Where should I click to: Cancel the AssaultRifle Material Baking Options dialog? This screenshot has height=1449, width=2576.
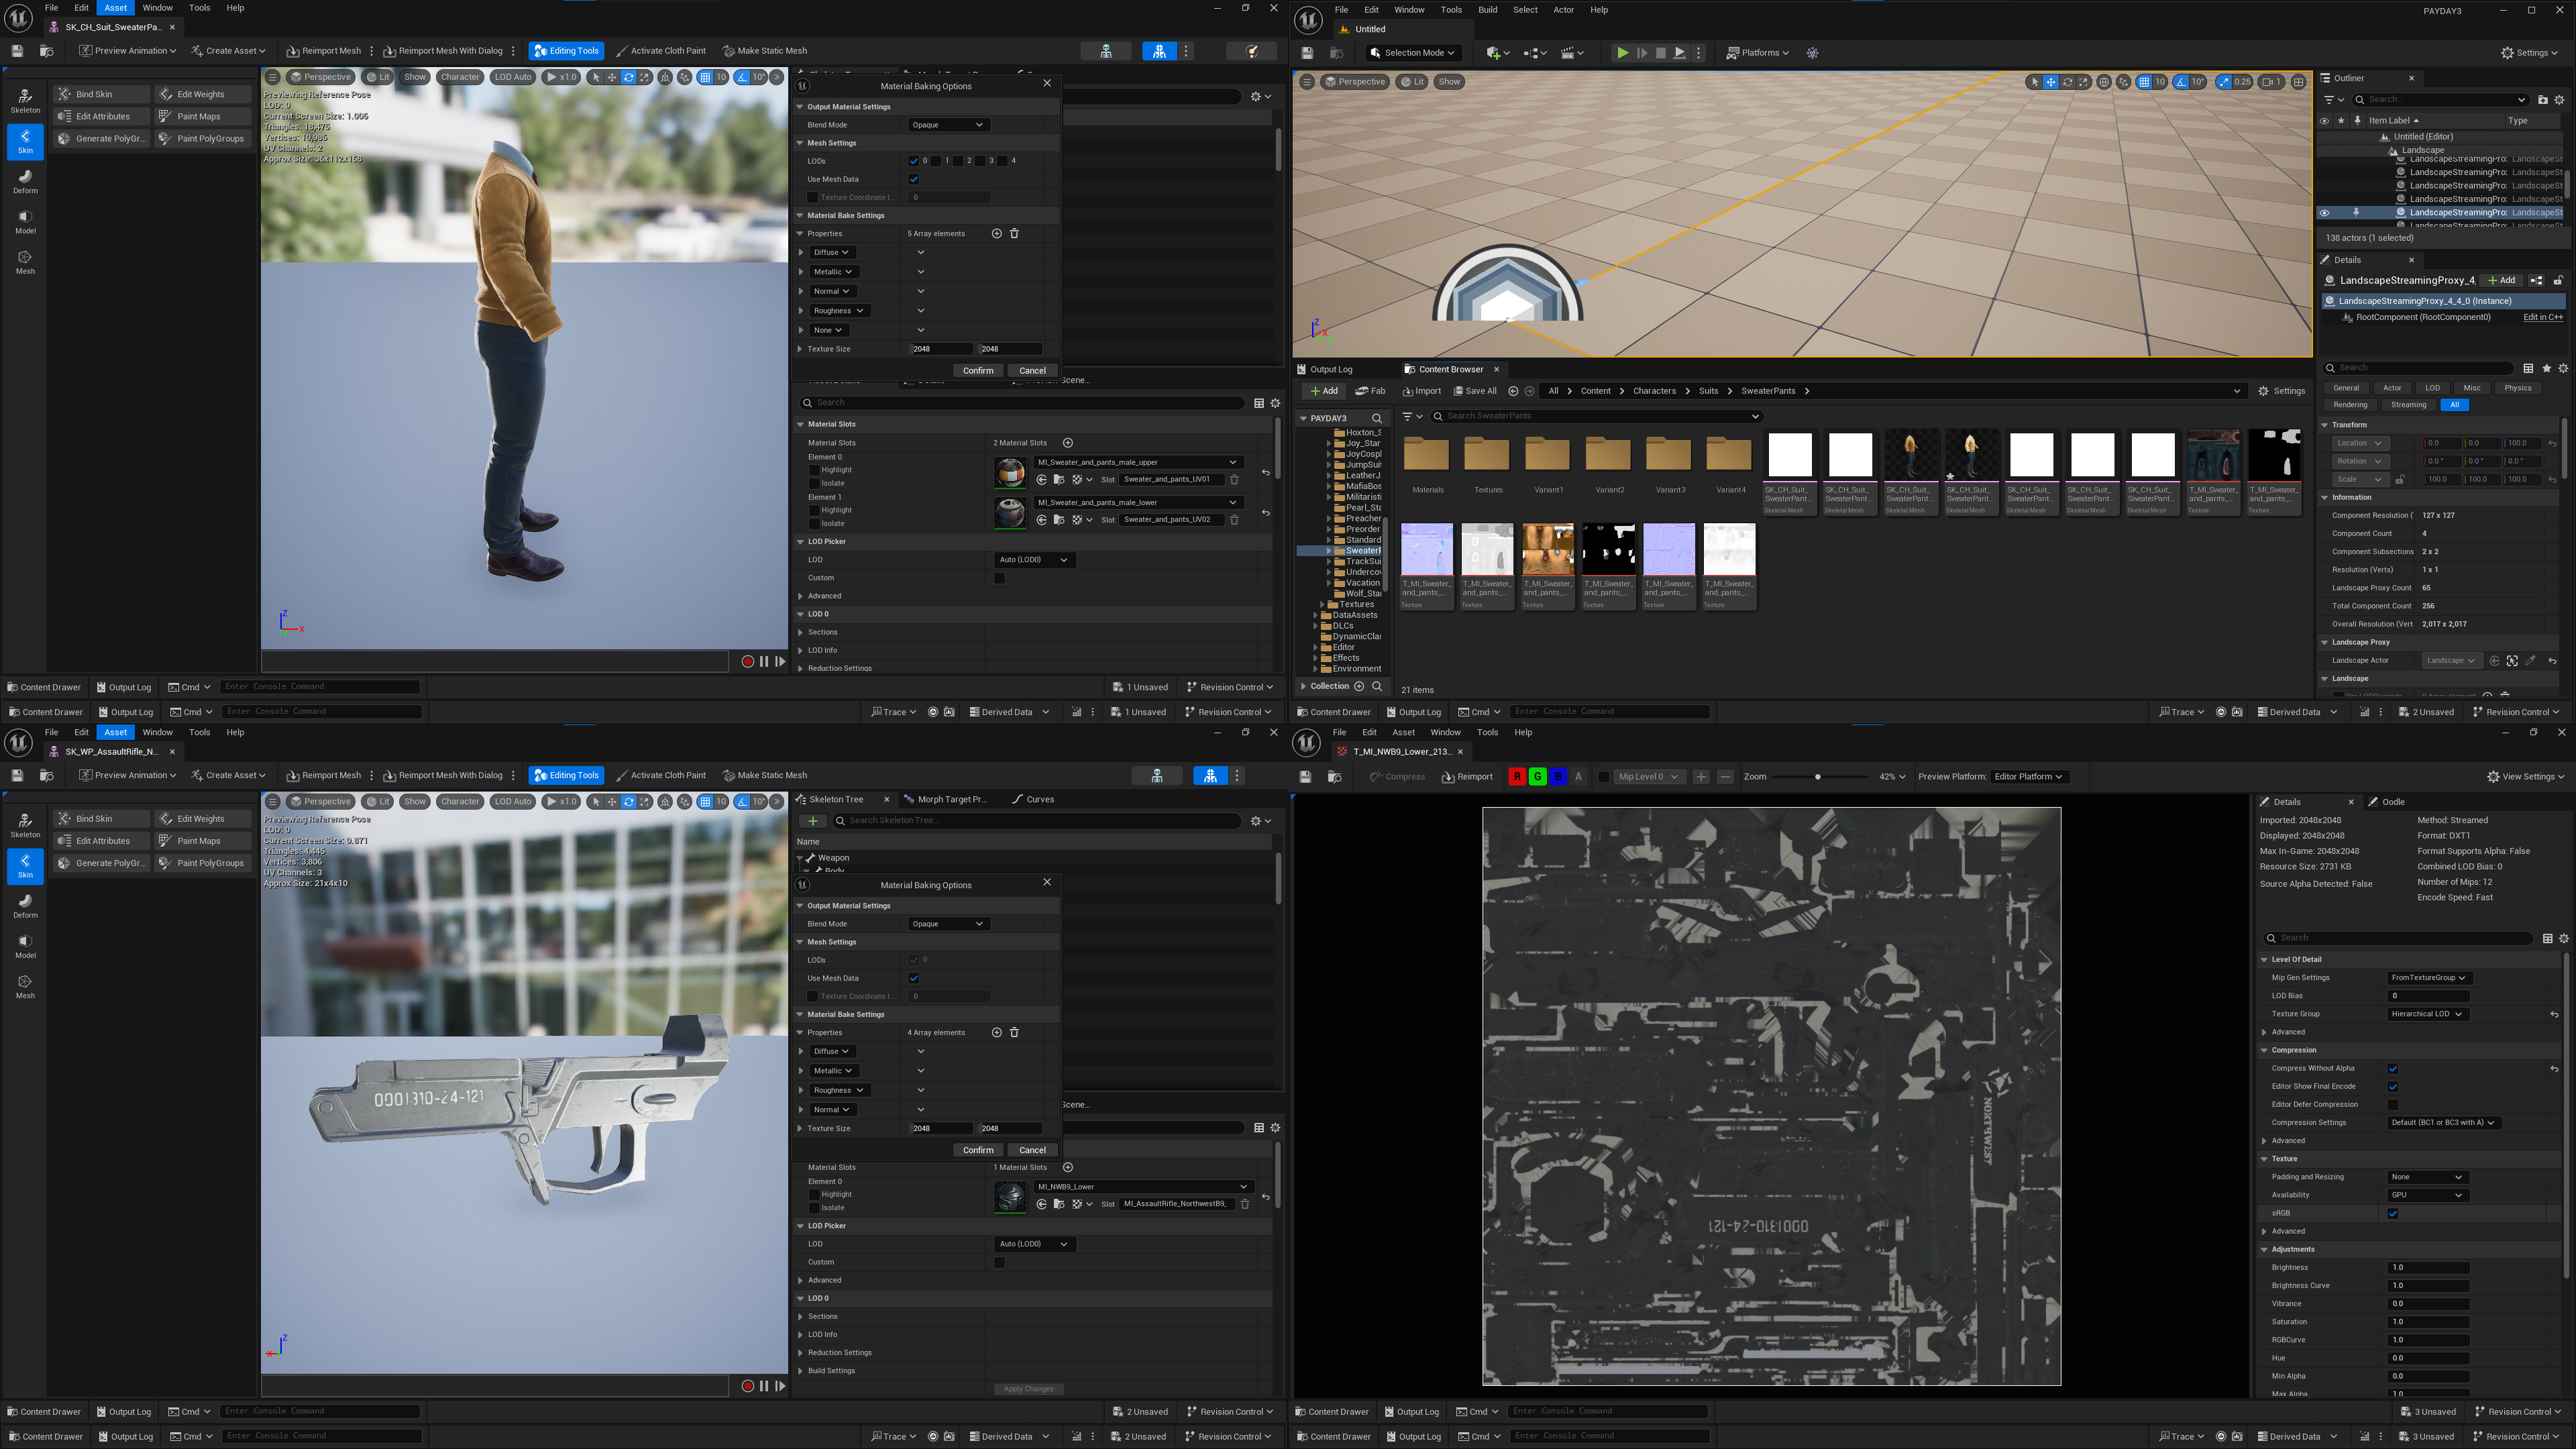(x=1032, y=1150)
